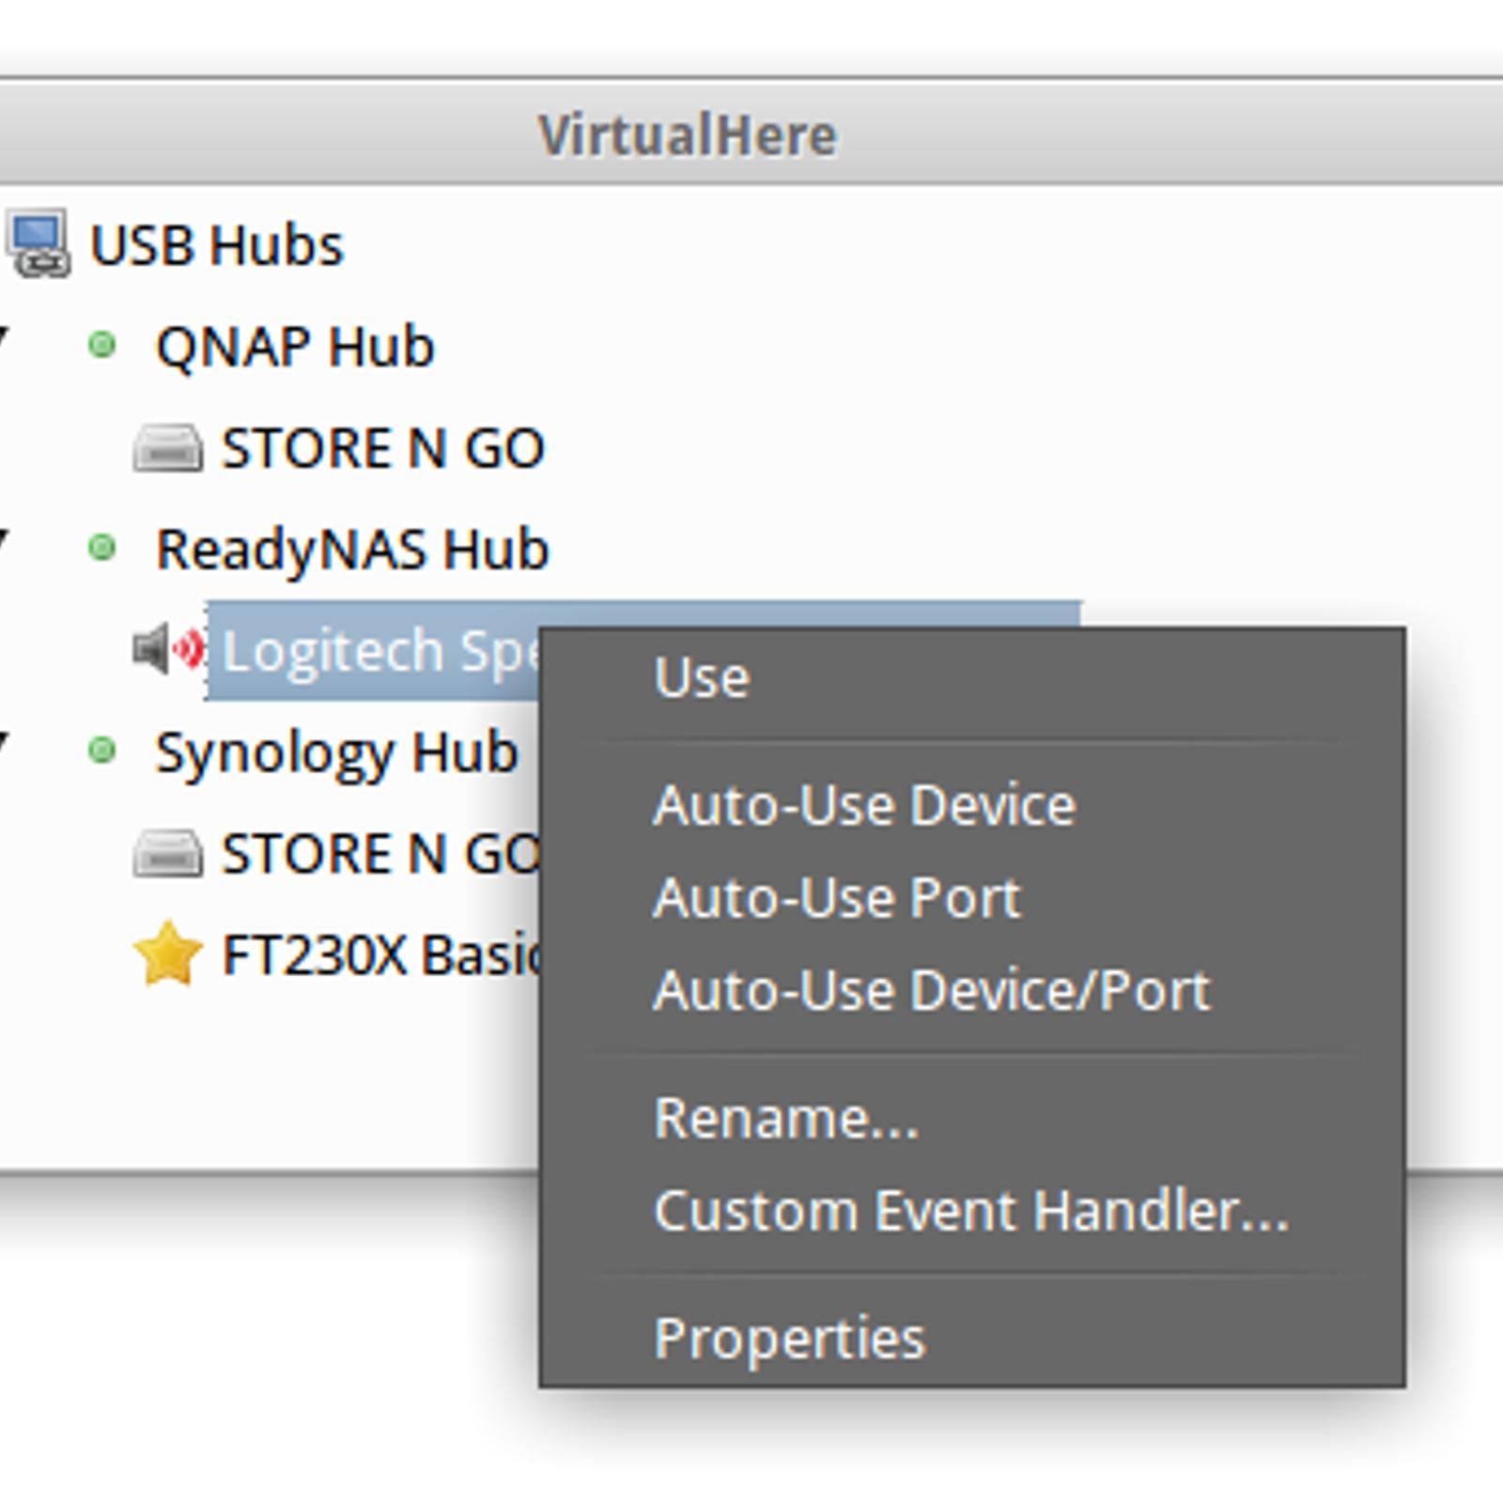This screenshot has height=1503, width=1503.
Task: Select the highlighted Logitech device row
Action: click(x=374, y=650)
